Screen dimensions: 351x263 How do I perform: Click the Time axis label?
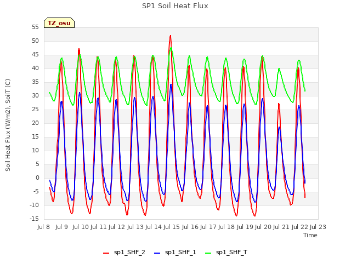tap(310, 235)
